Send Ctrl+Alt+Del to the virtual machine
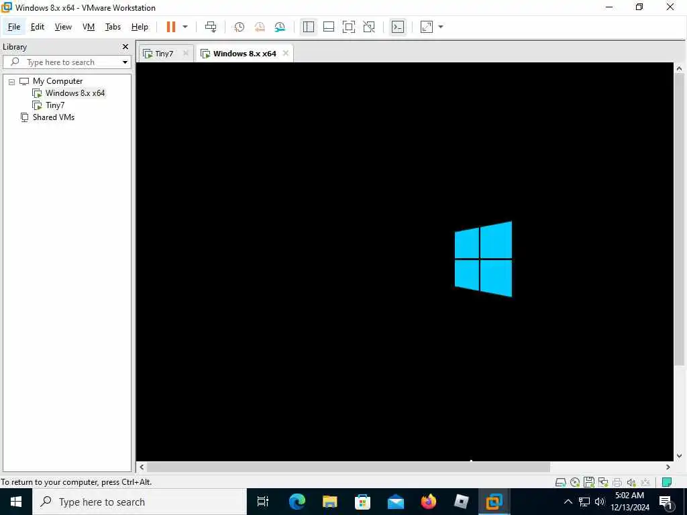This screenshot has width=687, height=515. pyautogui.click(x=211, y=27)
